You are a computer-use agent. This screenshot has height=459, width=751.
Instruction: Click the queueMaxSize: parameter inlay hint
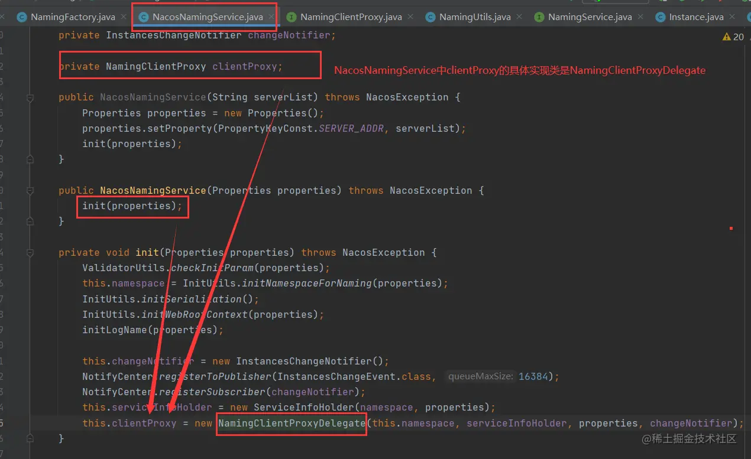[480, 376]
